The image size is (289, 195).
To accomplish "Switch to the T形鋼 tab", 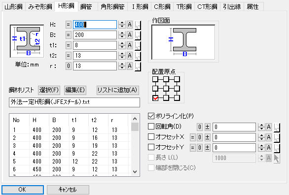I will tap(184, 7).
